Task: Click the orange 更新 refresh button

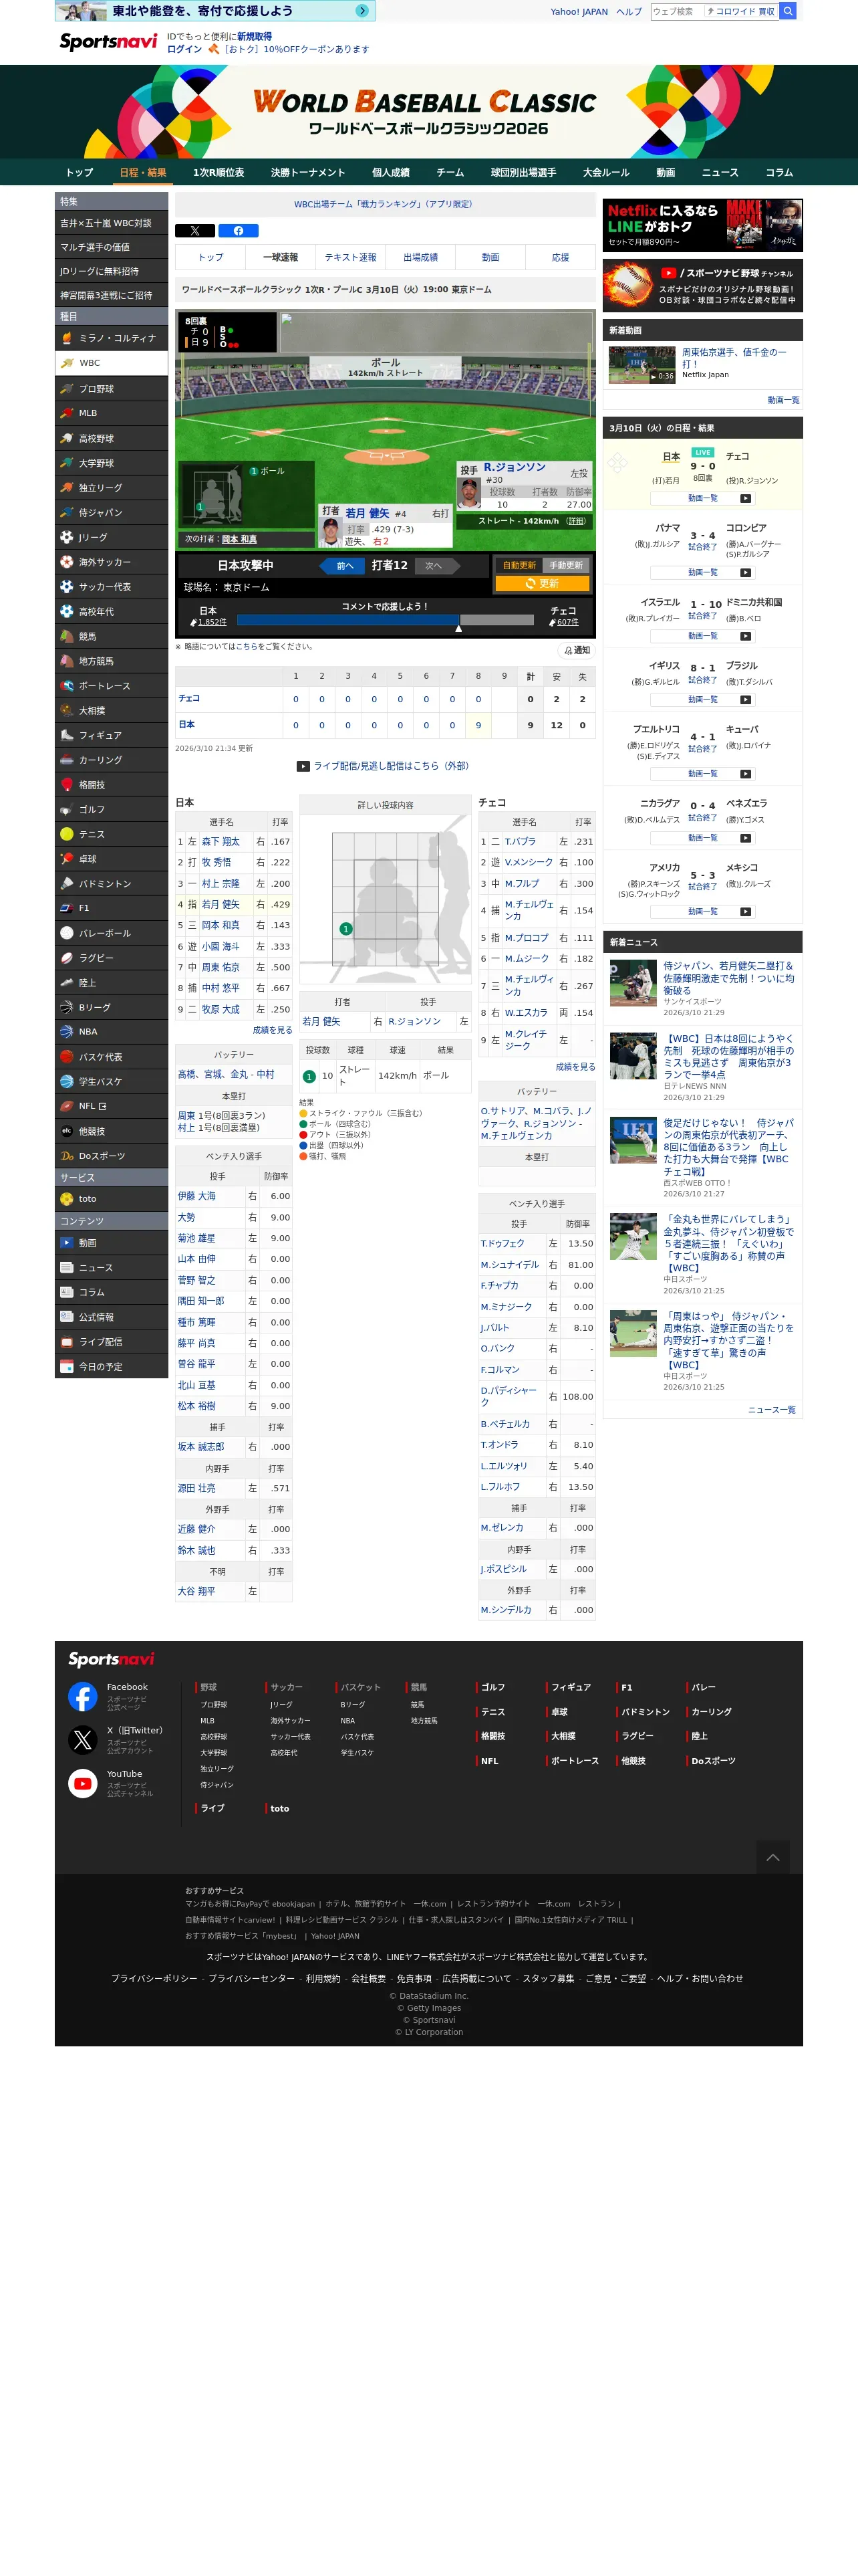Action: coord(543,583)
